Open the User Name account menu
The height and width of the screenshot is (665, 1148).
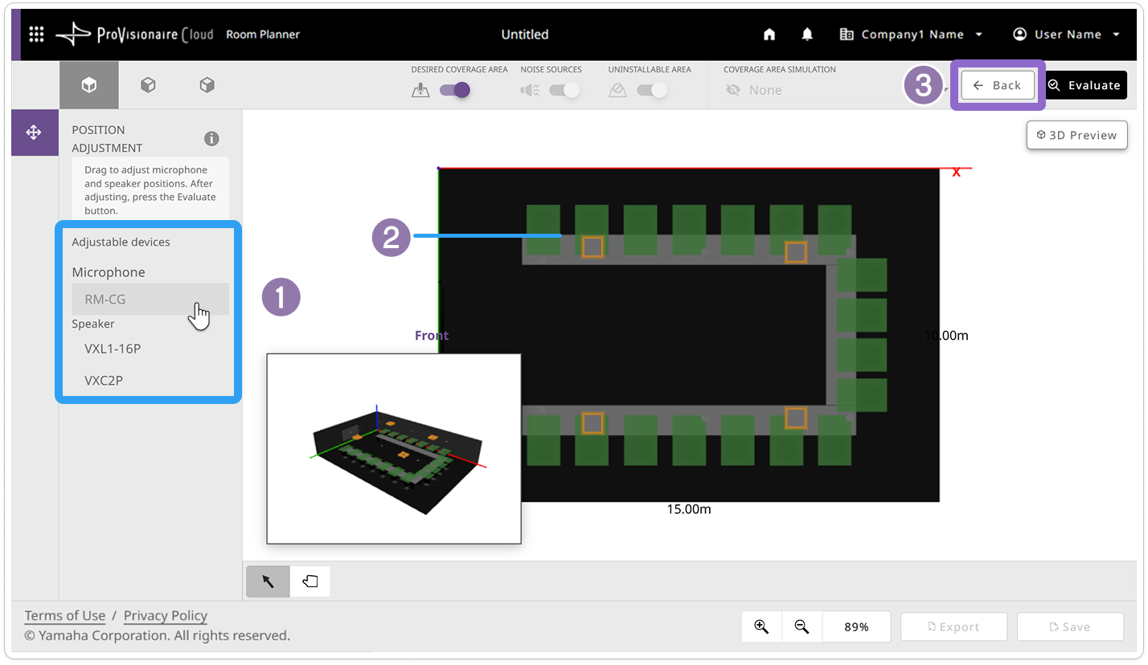coord(1067,35)
